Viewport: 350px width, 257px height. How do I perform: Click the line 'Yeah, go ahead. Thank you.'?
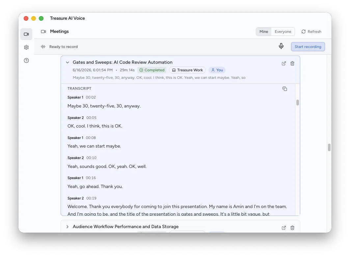coord(95,186)
